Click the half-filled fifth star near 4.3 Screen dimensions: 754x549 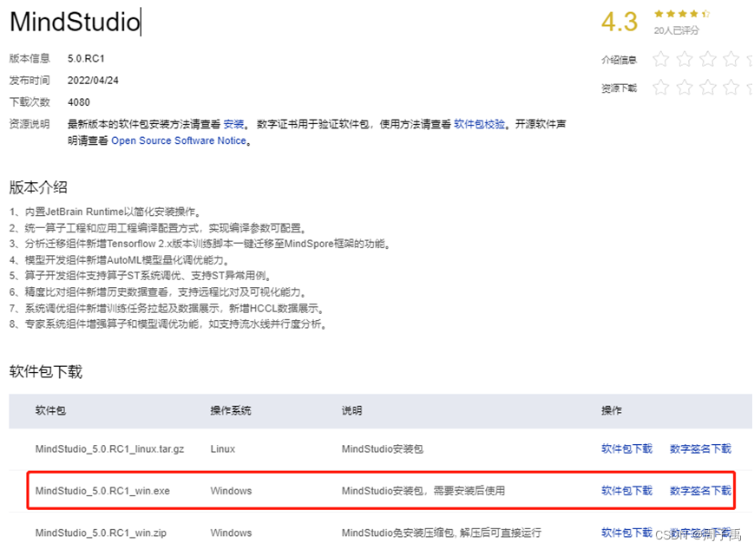(x=705, y=14)
